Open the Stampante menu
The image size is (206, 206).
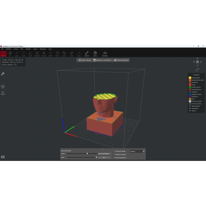pyautogui.click(x=43, y=49)
